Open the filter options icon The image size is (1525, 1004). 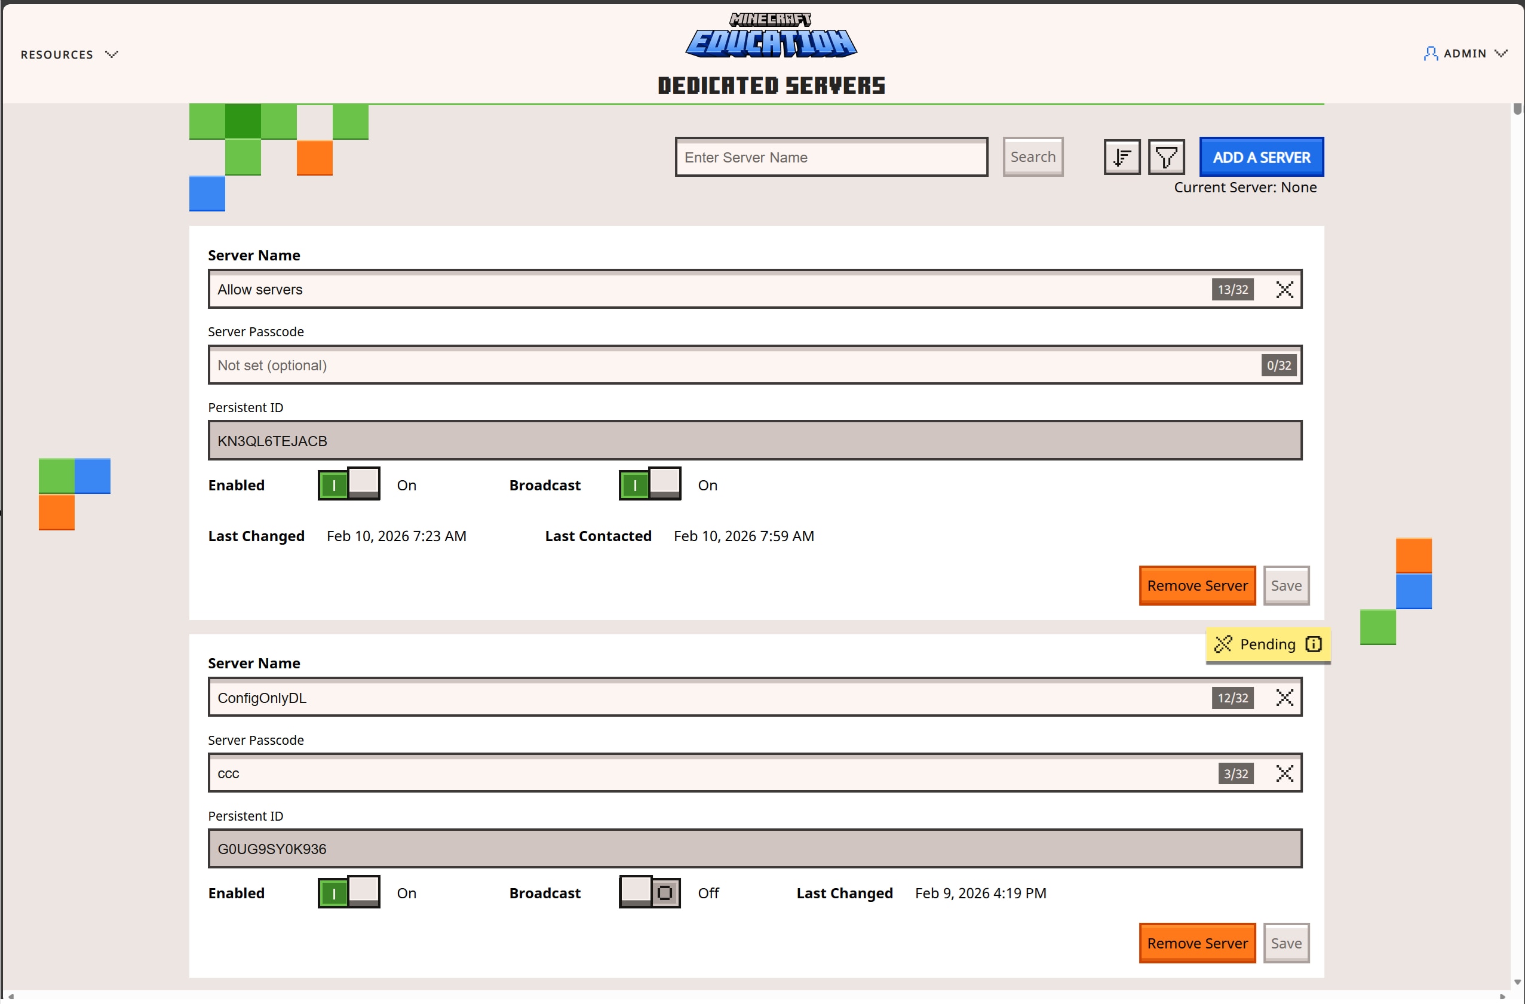click(x=1166, y=157)
